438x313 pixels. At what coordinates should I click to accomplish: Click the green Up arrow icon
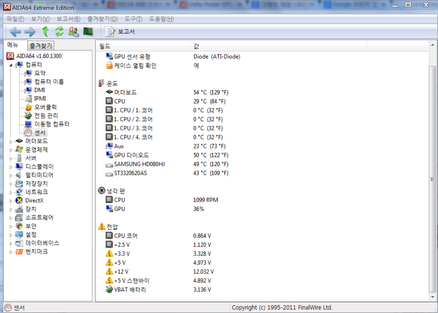(x=45, y=31)
